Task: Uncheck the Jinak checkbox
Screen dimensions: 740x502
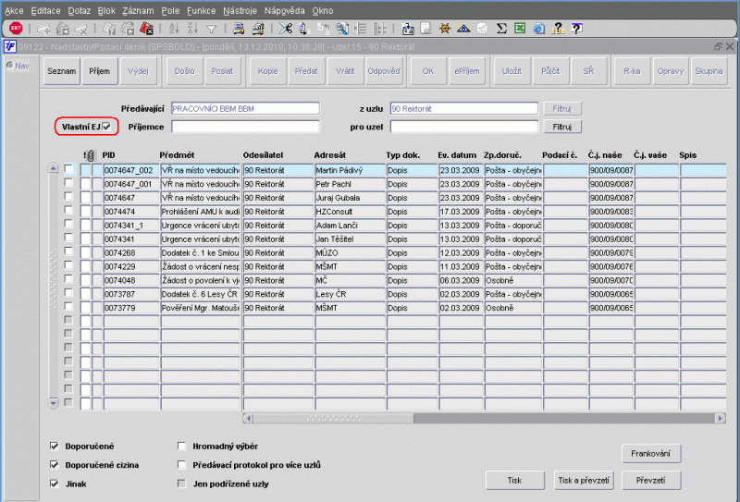Action: click(55, 484)
